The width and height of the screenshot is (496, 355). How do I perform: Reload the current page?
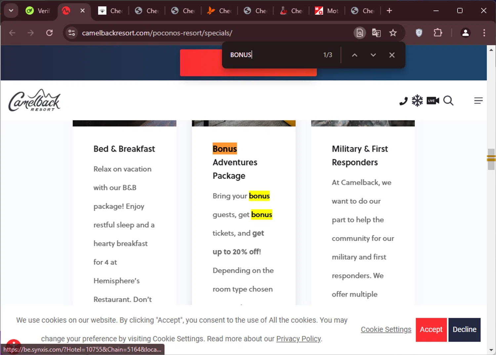pyautogui.click(x=50, y=33)
